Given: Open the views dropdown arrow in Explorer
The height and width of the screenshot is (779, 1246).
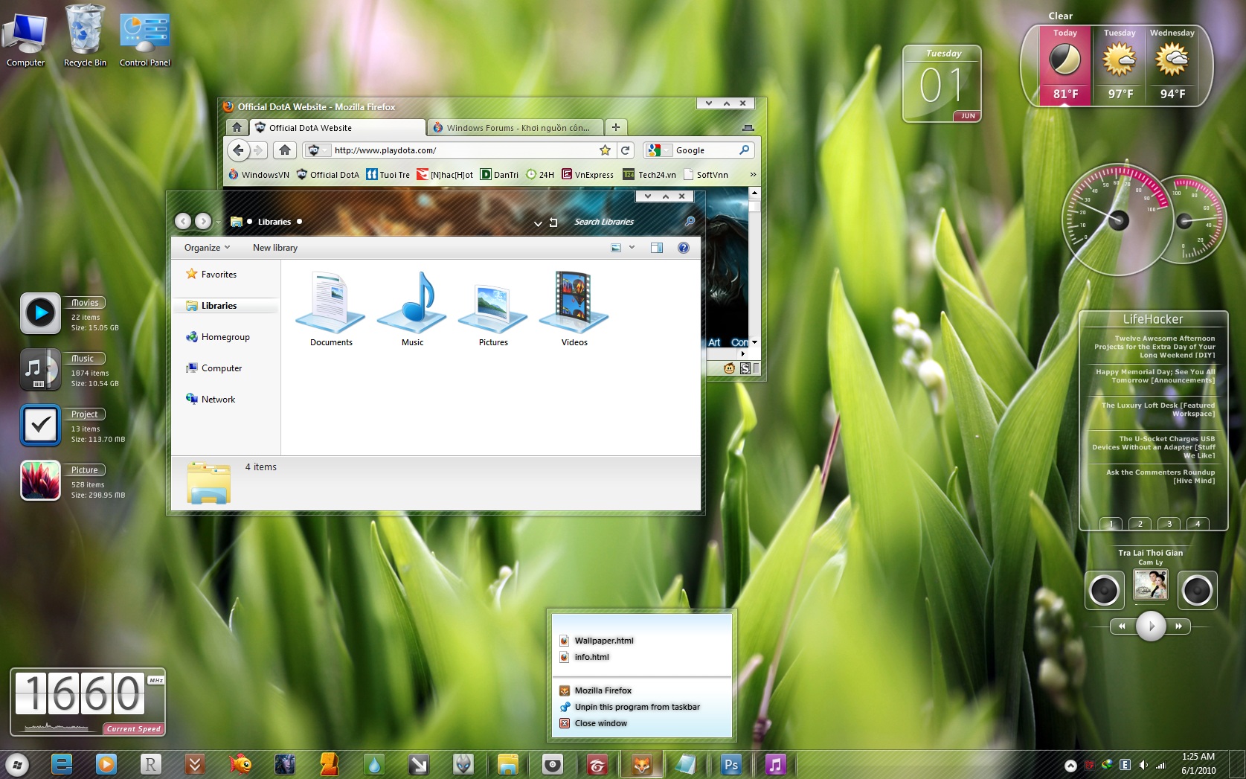Looking at the screenshot, I should coord(632,247).
